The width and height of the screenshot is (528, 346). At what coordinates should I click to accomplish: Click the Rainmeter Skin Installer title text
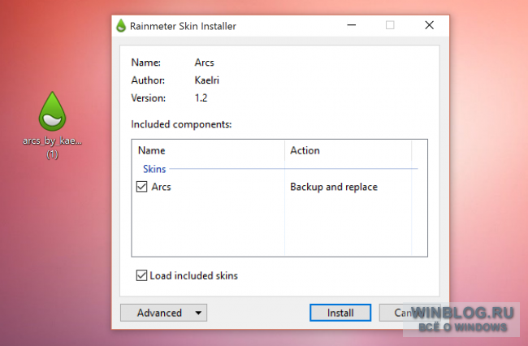[x=183, y=26]
